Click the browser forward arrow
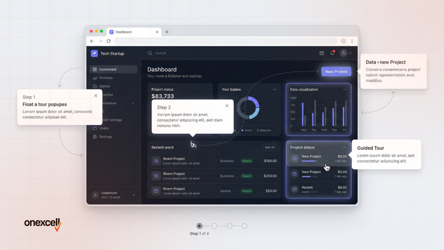The width and height of the screenshot is (444, 250). (x=100, y=41)
